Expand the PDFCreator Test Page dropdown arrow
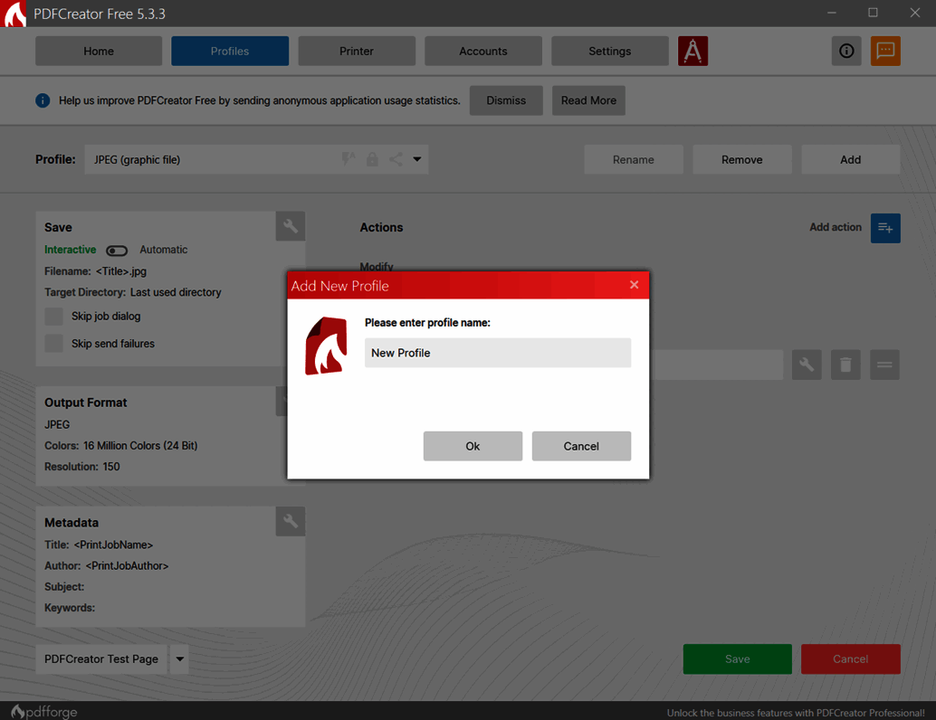Screen dimensions: 936x720 [179, 659]
